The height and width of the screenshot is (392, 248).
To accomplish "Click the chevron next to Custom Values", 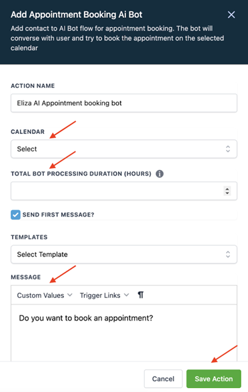I will (70, 295).
